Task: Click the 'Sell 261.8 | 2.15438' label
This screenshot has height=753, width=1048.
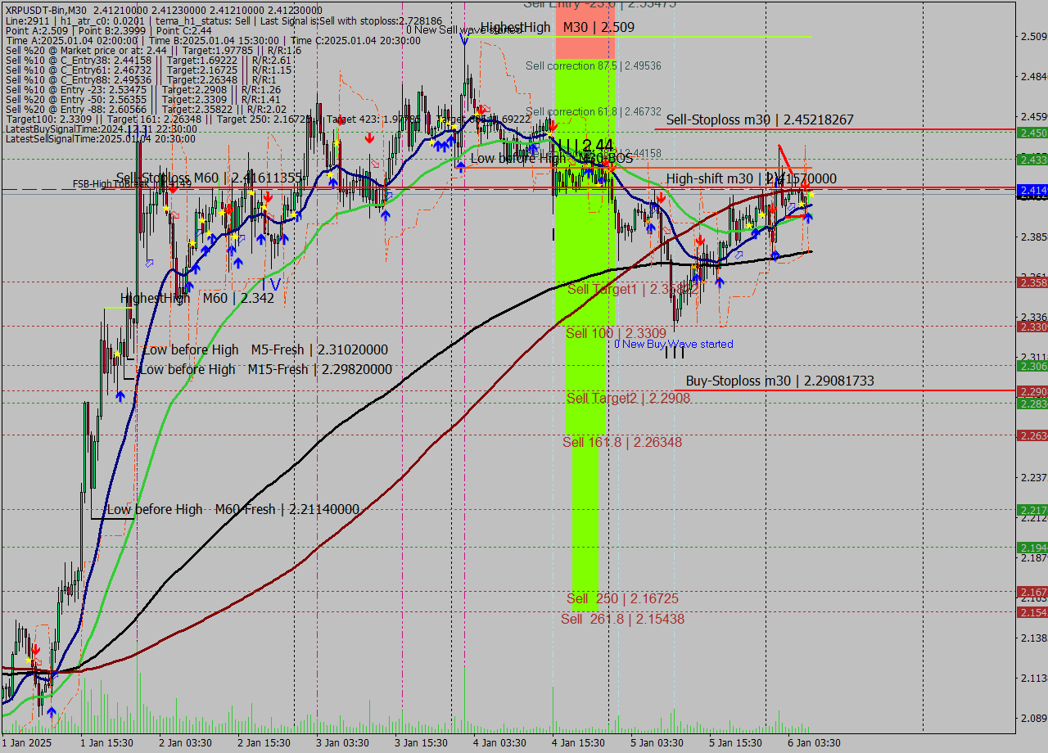Action: click(622, 619)
